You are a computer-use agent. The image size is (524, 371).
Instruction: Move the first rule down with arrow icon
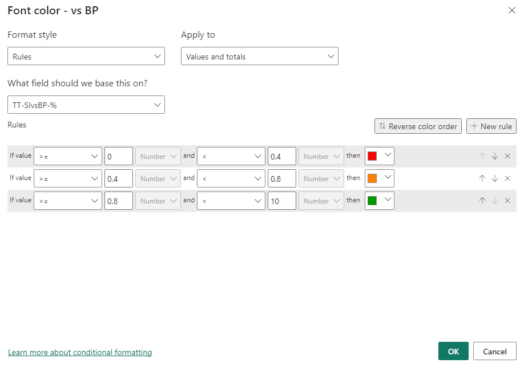click(x=495, y=156)
